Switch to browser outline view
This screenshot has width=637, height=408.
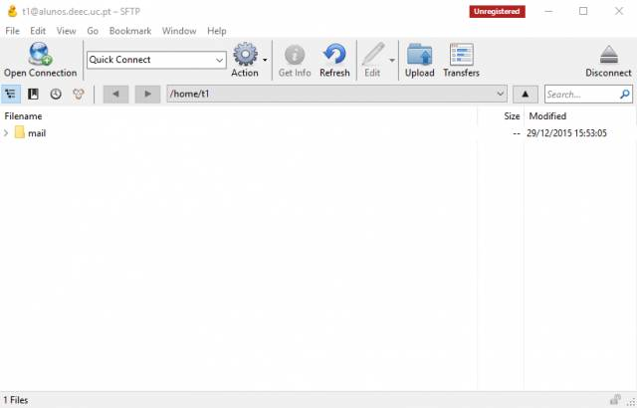[x=11, y=95]
